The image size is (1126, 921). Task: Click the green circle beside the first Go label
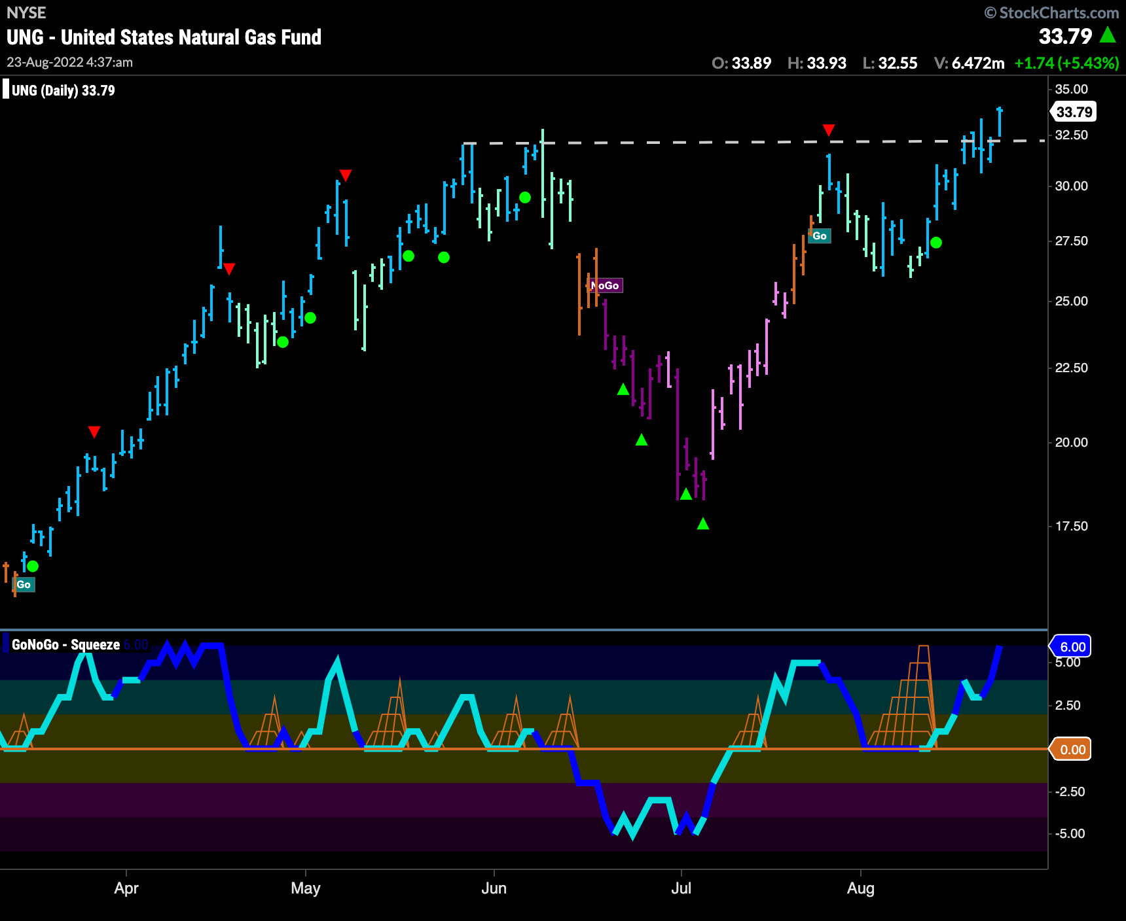click(33, 566)
